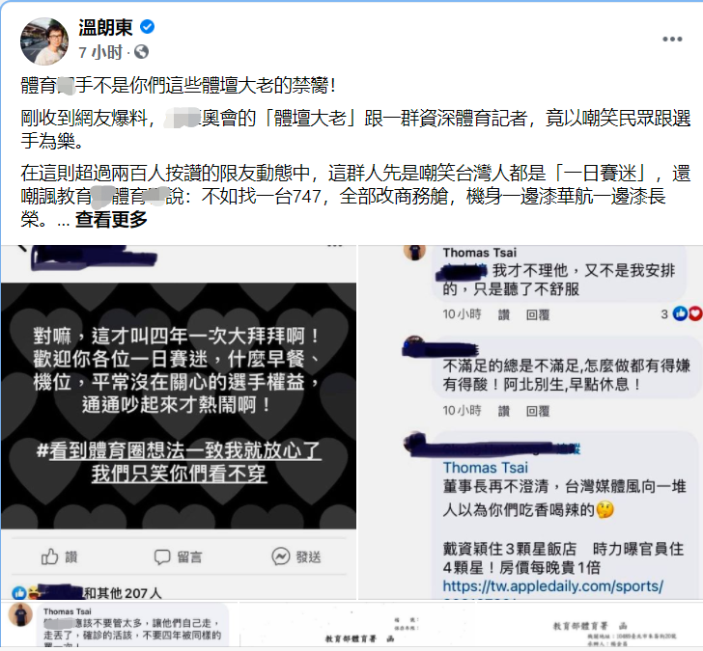Click the blue like reaction emoji
703x651 pixels.
click(19, 593)
